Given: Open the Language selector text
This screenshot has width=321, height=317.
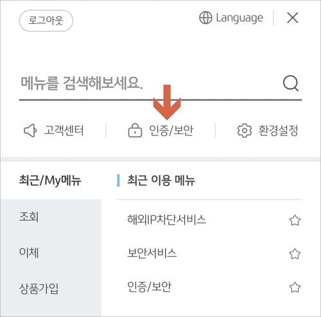Looking at the screenshot, I should [x=239, y=18].
